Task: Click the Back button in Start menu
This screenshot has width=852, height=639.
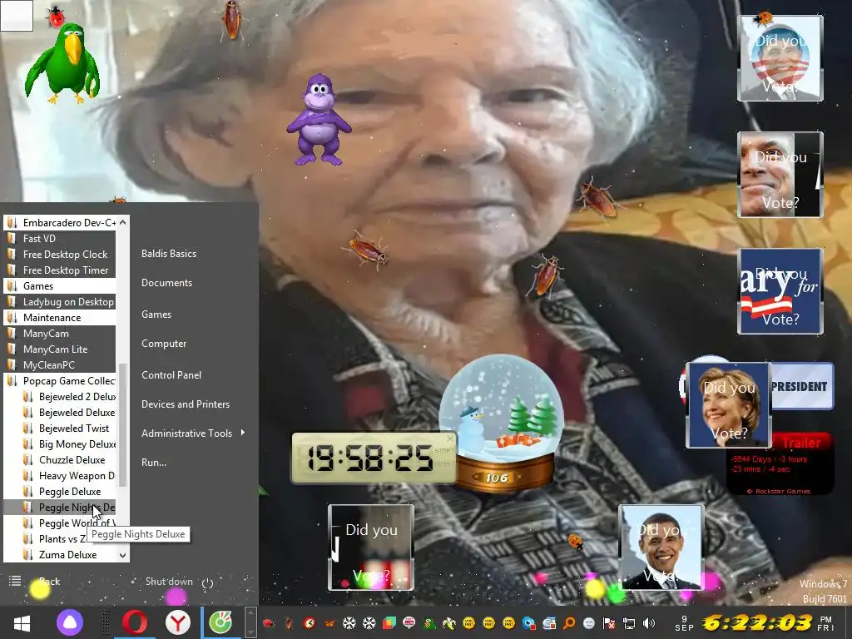Action: (x=49, y=582)
